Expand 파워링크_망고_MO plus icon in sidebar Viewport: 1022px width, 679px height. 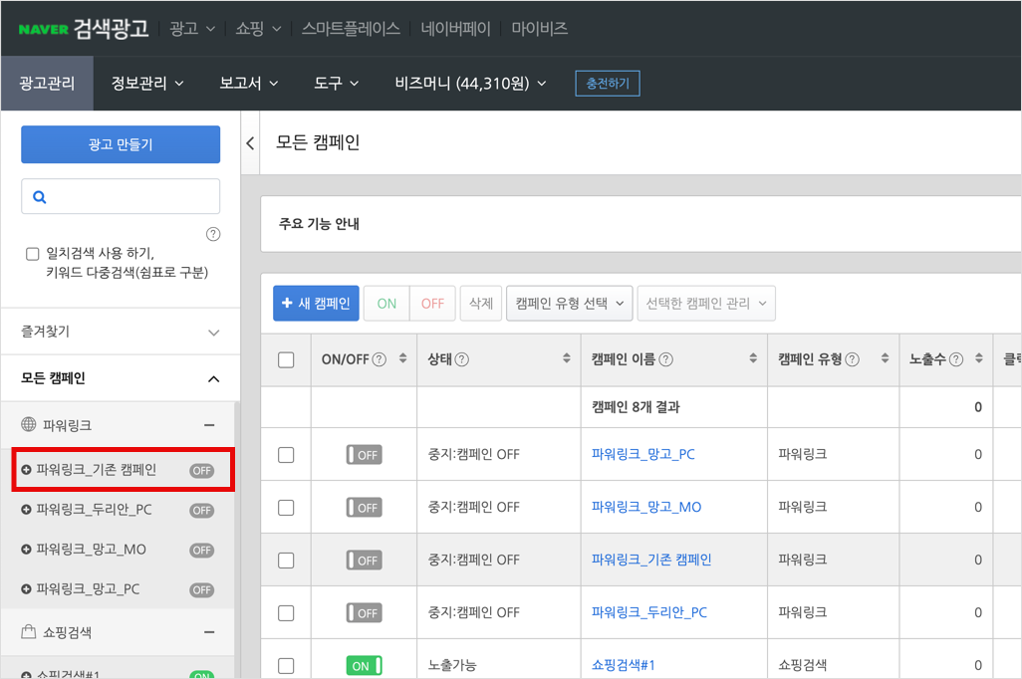tap(26, 550)
